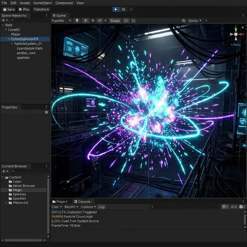Screen dimensions: 247x247
Task: Start playback with the blue play control
Action: pyautogui.click(x=116, y=9)
